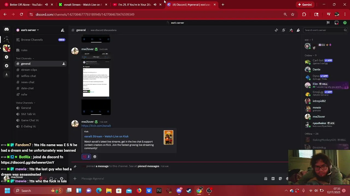The height and width of the screenshot is (196, 350).
Task: Click pinned messages link in system message
Action: point(148,166)
